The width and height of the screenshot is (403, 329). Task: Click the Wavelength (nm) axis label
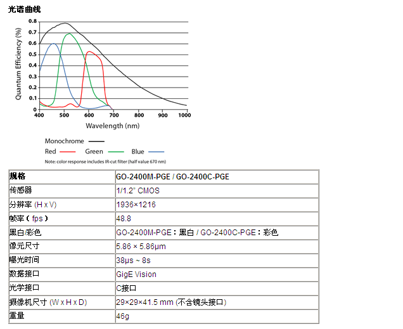click(x=113, y=126)
